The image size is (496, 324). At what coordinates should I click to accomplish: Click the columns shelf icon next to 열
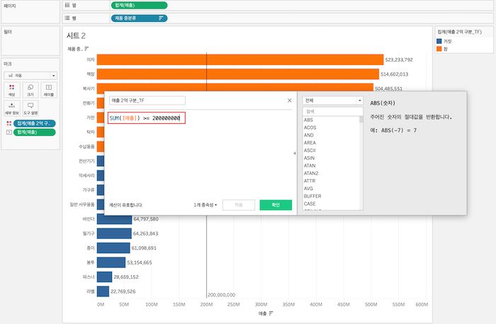pyautogui.click(x=67, y=6)
